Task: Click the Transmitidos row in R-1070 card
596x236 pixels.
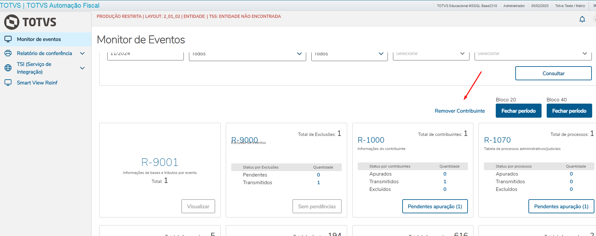Action: (x=539, y=182)
